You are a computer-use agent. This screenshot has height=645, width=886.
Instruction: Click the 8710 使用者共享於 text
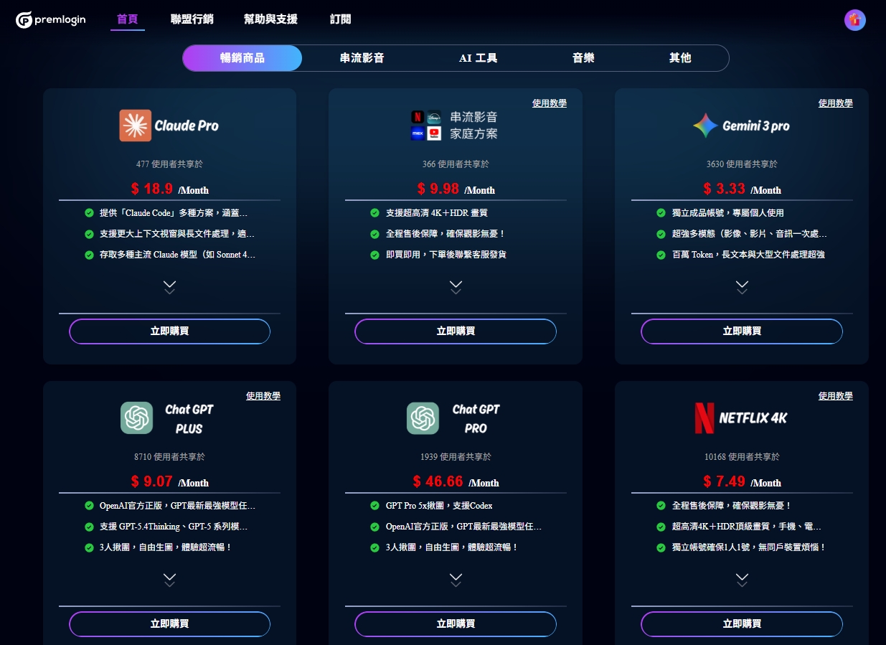click(x=169, y=457)
